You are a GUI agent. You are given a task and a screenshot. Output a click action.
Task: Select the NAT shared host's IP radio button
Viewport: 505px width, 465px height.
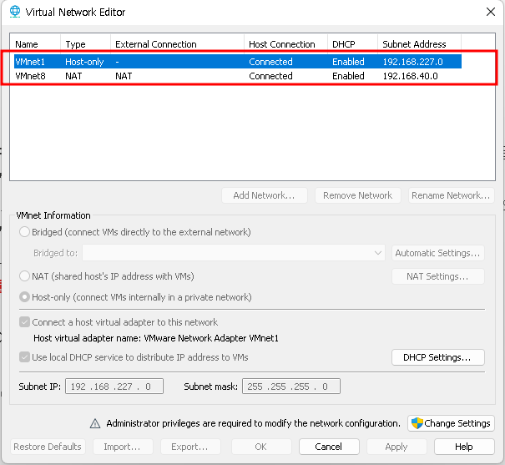pos(24,276)
